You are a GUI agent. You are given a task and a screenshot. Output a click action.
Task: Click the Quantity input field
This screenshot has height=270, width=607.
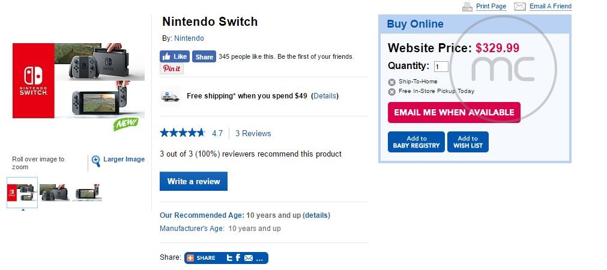[441, 67]
